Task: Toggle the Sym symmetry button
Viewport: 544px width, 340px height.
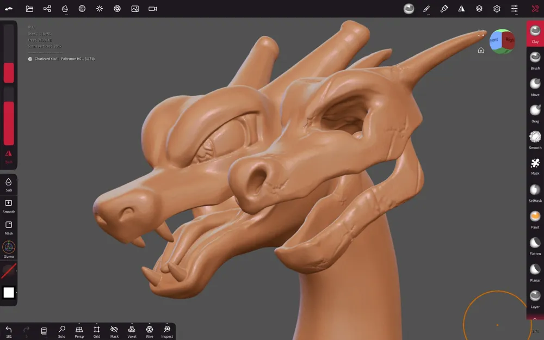Action: (9, 157)
